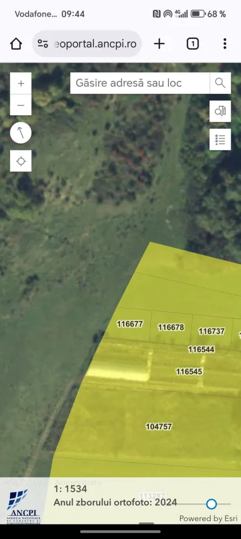Screen dimensions: 241x539
Task: Locate my position with crosshair button
Action: (x=20, y=161)
